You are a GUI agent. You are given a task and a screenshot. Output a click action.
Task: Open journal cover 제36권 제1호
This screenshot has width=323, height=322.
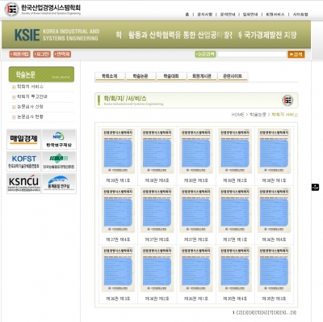point(196,269)
